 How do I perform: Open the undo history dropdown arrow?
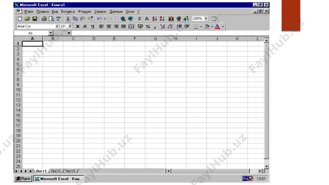point(105,19)
